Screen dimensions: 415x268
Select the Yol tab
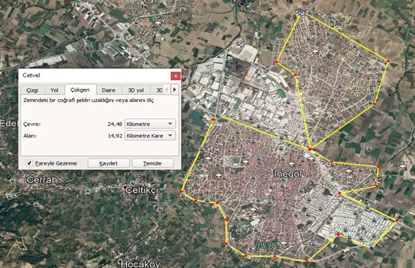click(x=54, y=90)
